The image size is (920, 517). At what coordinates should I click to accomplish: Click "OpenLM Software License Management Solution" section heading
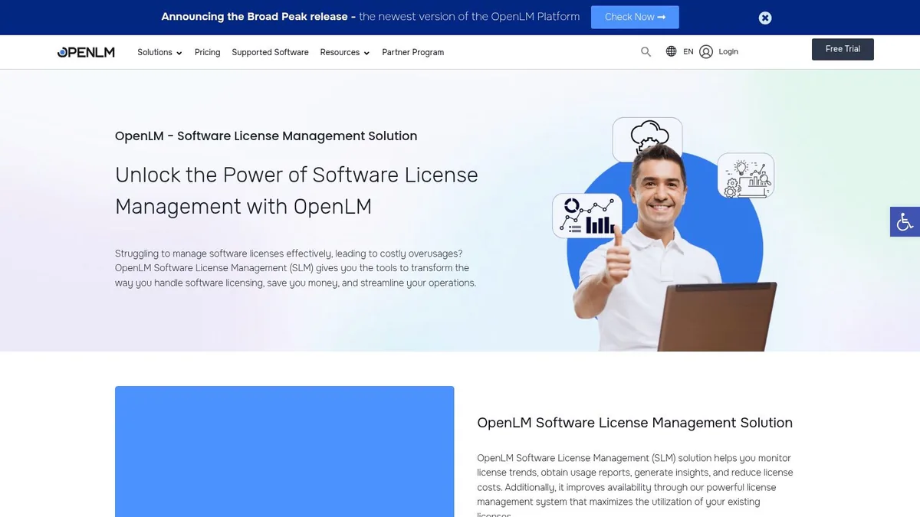635,423
